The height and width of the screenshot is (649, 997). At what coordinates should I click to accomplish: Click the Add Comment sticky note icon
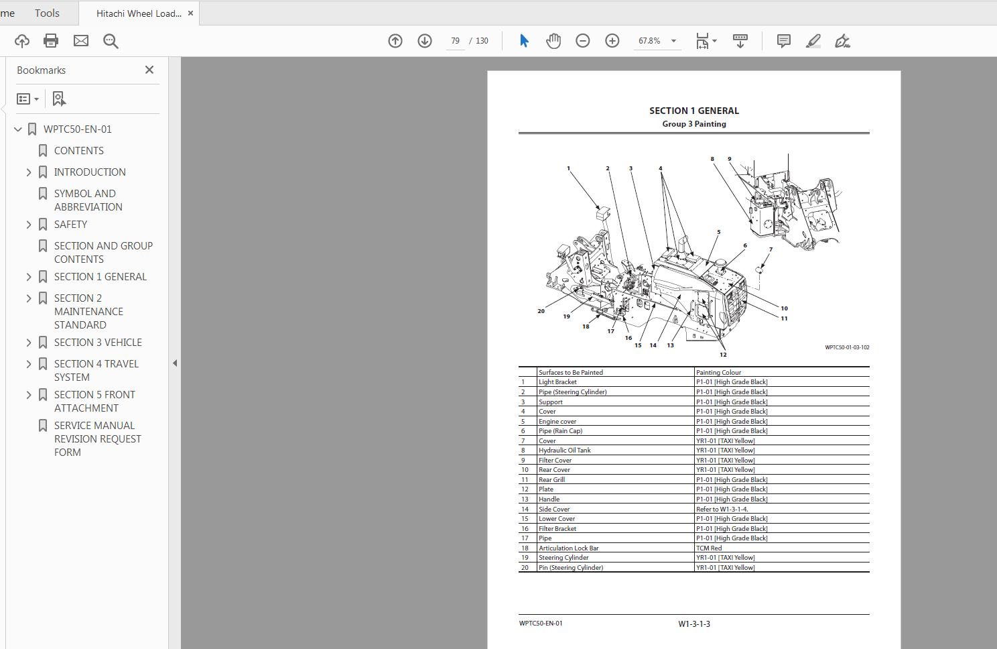pyautogui.click(x=783, y=40)
